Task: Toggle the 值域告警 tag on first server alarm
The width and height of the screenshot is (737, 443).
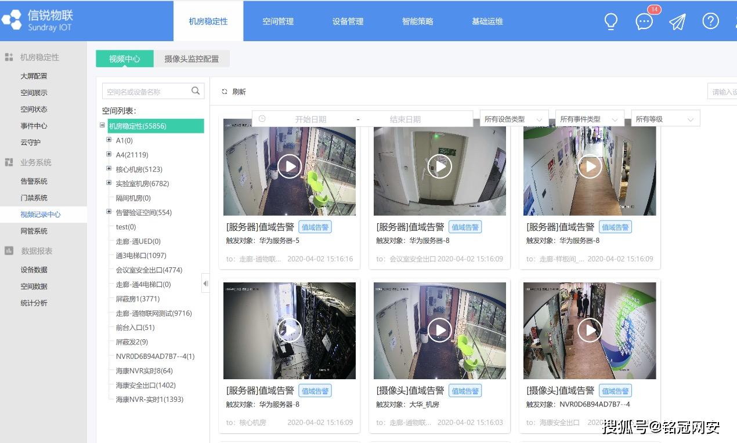Action: (315, 227)
